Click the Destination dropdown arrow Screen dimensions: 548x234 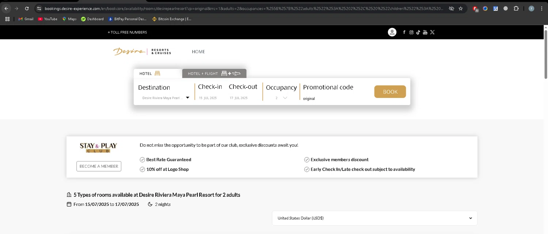(188, 98)
